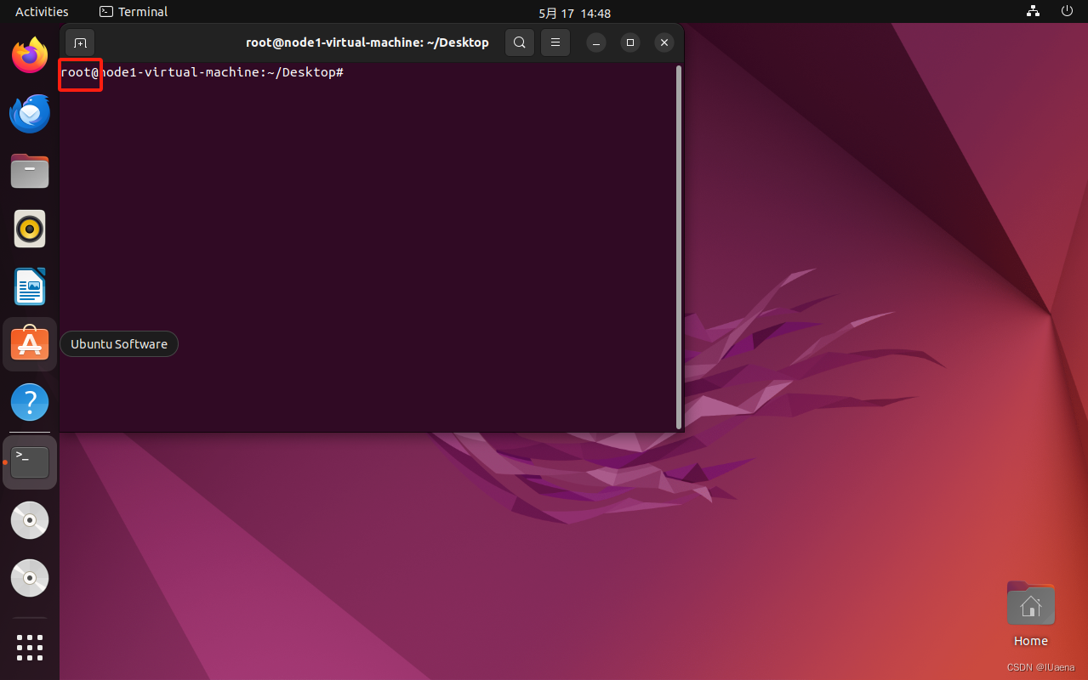Open the Files manager dock icon
The width and height of the screenshot is (1088, 680).
click(x=30, y=171)
